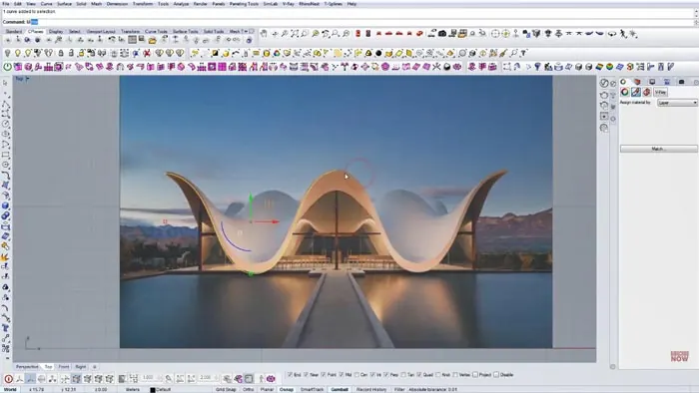Toggle the Mid osnap checkbox
Image resolution: width=699 pixels, height=393 pixels.
tap(342, 375)
